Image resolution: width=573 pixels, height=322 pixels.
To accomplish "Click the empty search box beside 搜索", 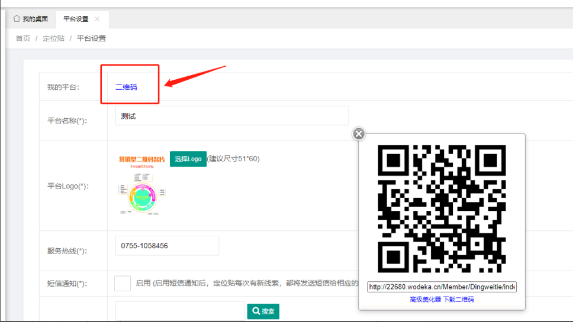I will (180, 311).
